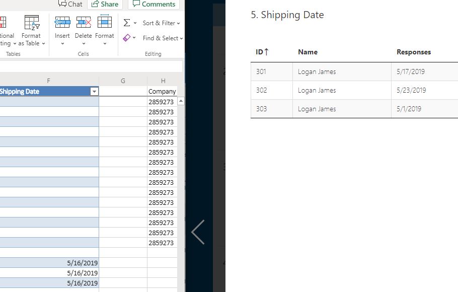458x292 pixels.
Task: Open the Sort & Filter dropdown
Action: click(160, 23)
